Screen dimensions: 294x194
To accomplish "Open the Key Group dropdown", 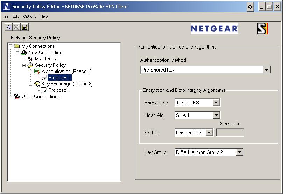I will (239, 152).
